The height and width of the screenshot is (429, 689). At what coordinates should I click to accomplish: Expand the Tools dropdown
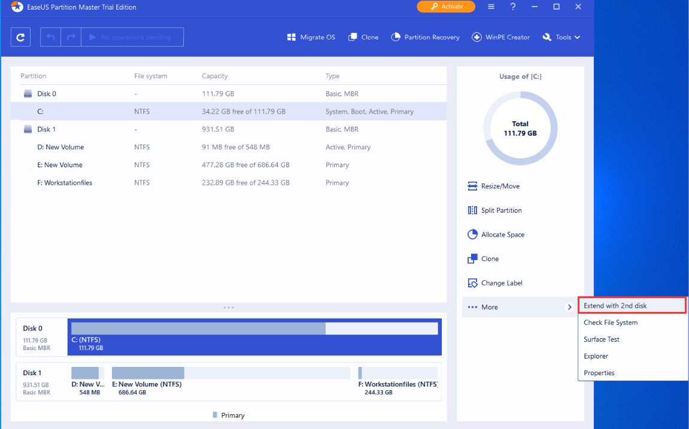point(561,37)
